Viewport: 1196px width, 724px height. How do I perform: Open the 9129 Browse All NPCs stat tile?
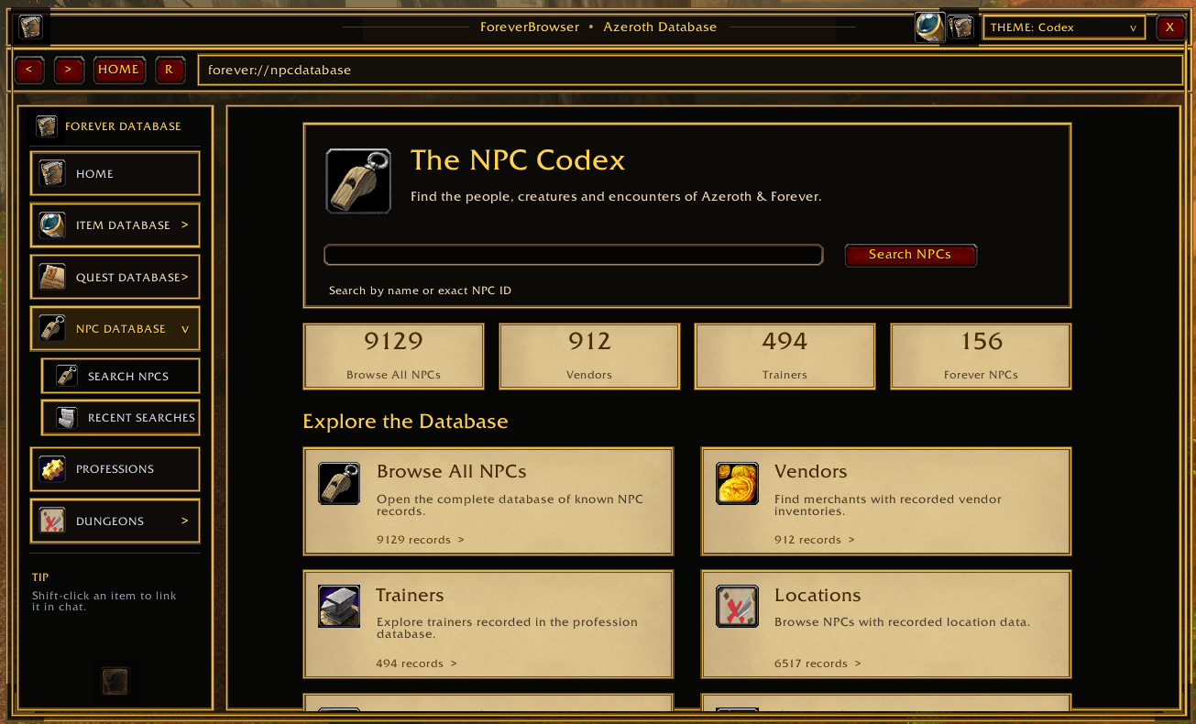pyautogui.click(x=393, y=357)
